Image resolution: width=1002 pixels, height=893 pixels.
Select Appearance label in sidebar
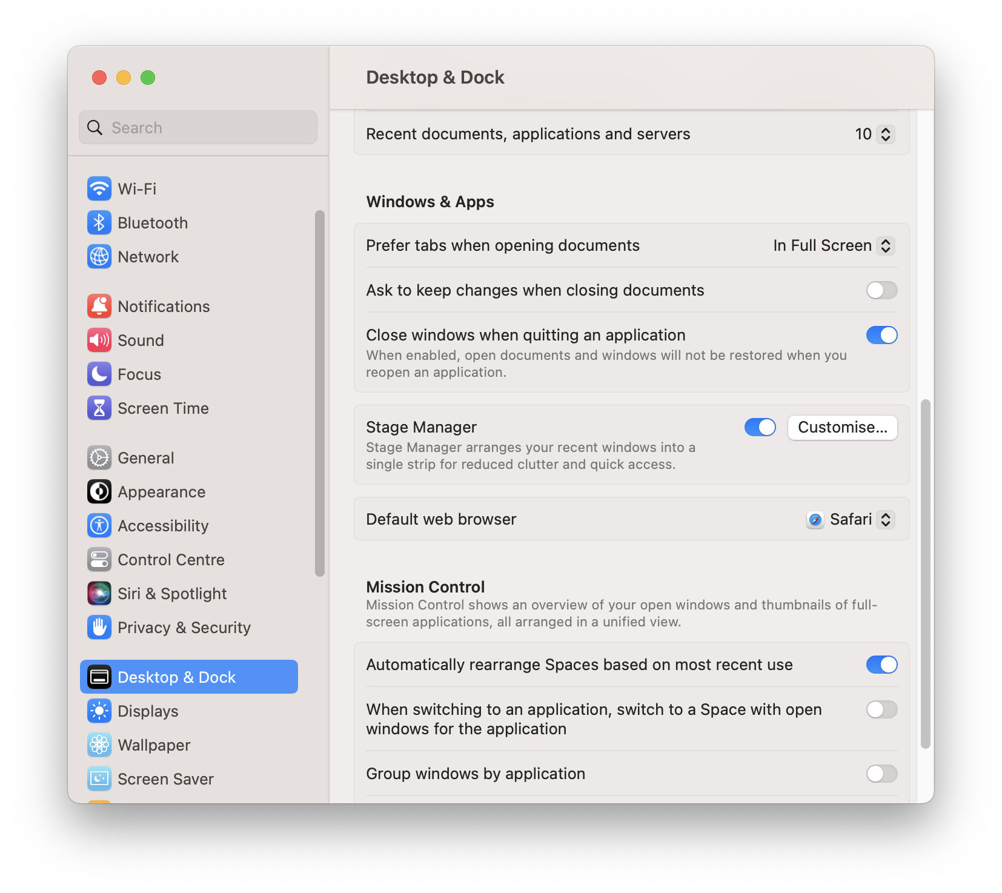(161, 491)
